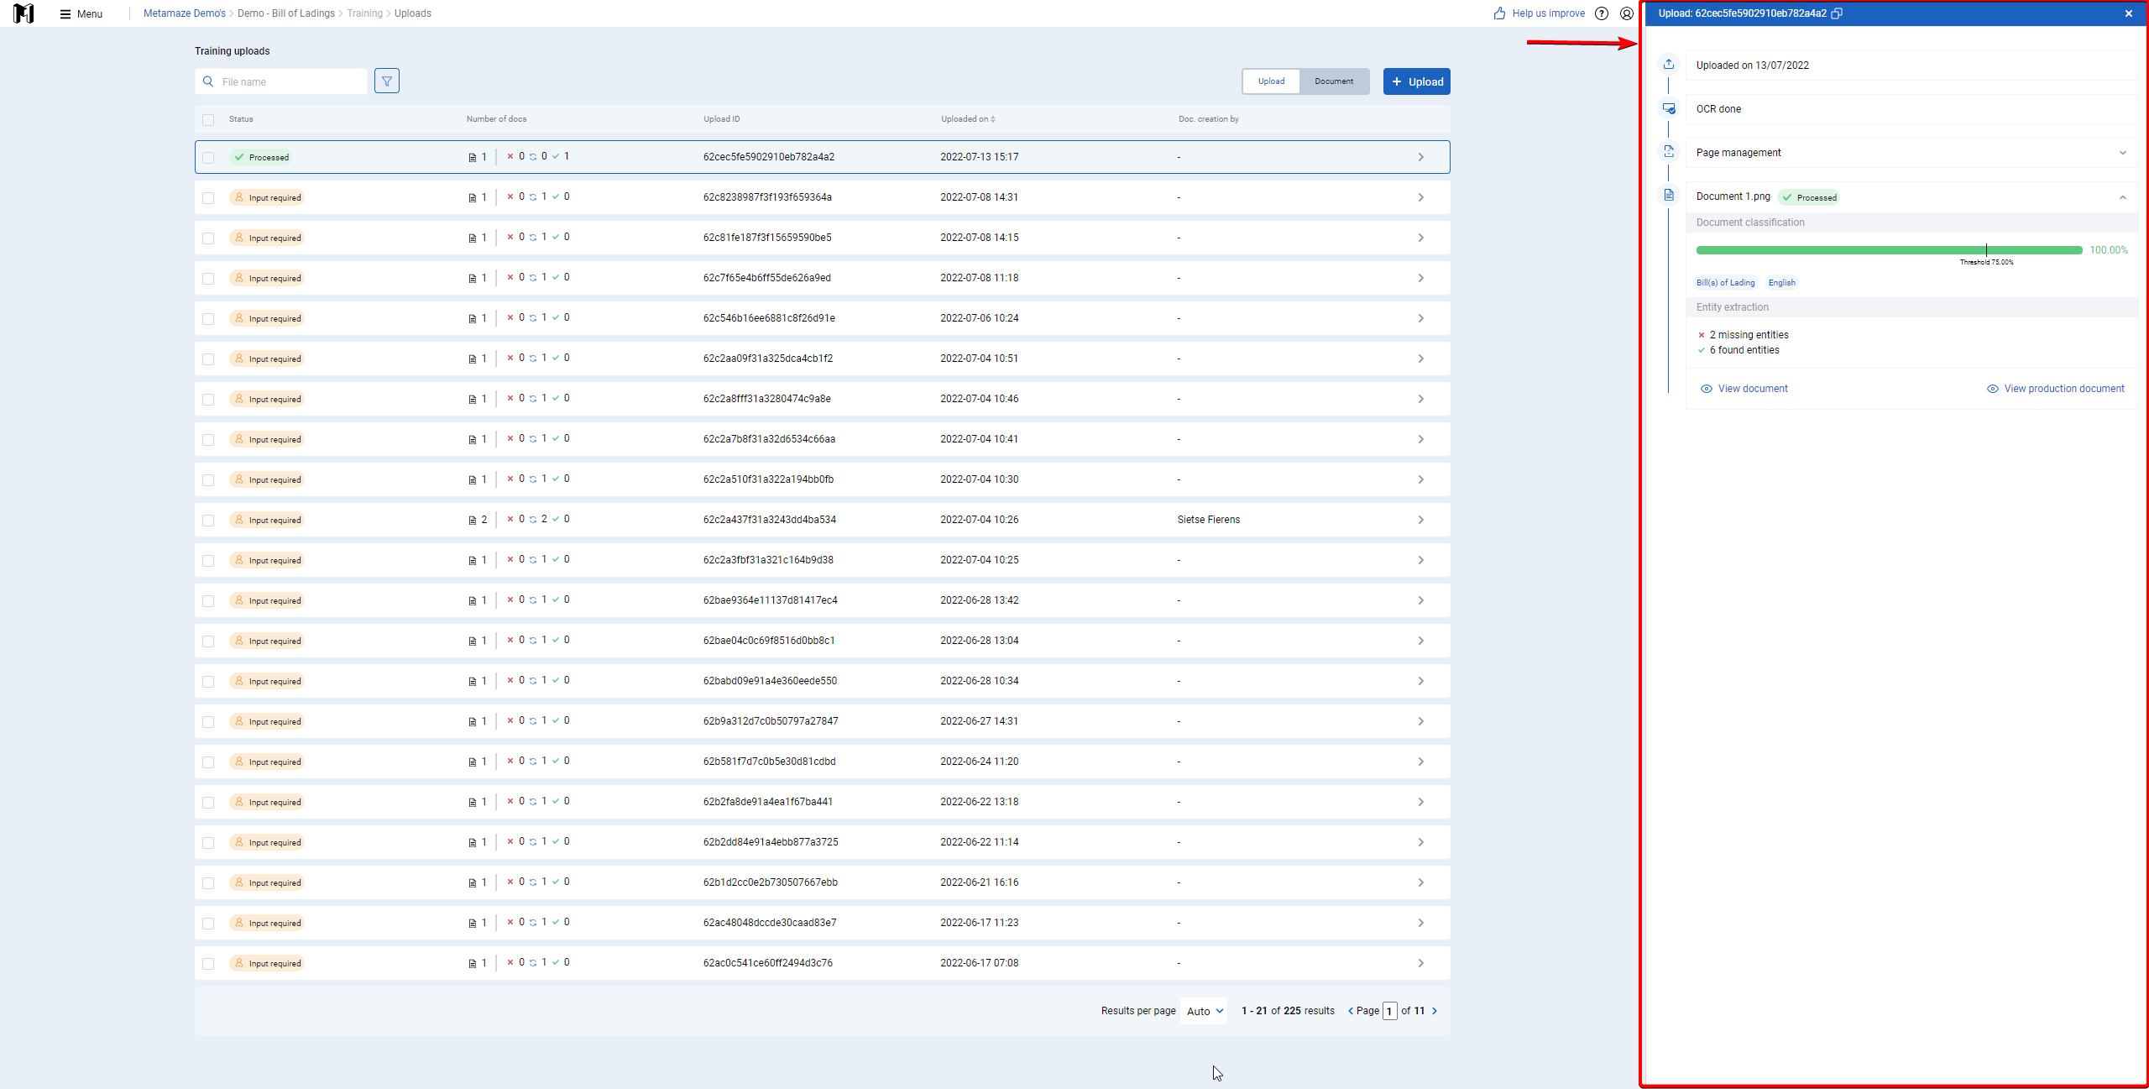Switch to the Upload view tab

(x=1271, y=81)
